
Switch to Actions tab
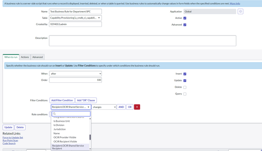[x=25, y=57]
